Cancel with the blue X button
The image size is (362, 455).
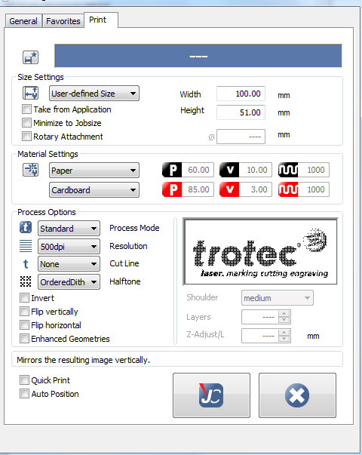[x=297, y=395]
